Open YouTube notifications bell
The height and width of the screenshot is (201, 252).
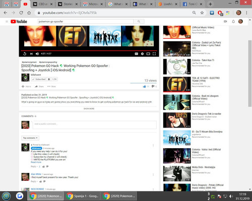[233, 22]
